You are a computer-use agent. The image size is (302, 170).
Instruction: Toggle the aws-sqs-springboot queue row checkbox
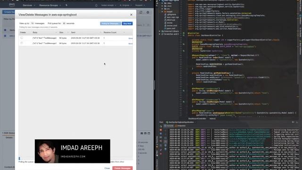pos(5,36)
